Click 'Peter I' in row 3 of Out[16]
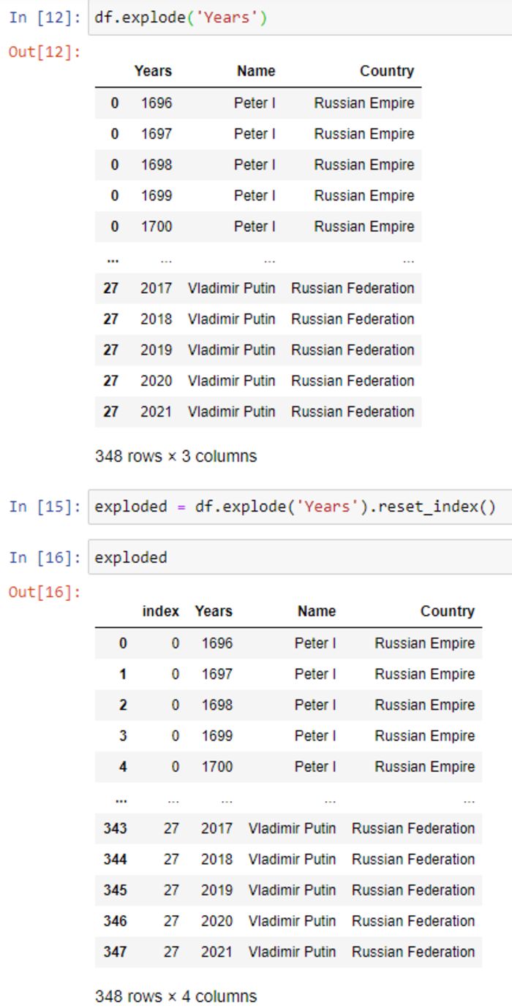The image size is (512, 1008). 315,736
